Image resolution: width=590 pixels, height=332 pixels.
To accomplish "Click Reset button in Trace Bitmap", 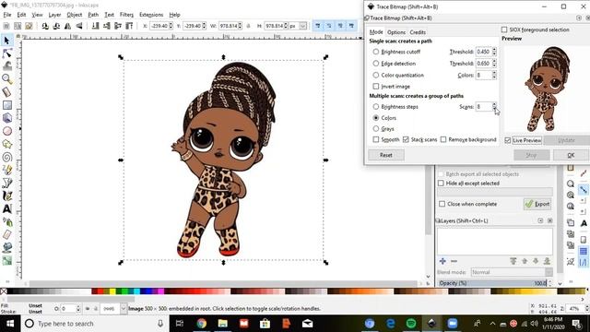I will click(x=386, y=155).
